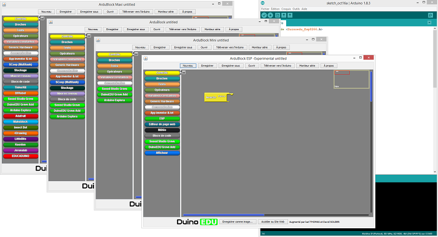This screenshot has height=237, width=438.
Task: Click the Arduino Open sketch icon
Action: pyautogui.click(x=283, y=15)
